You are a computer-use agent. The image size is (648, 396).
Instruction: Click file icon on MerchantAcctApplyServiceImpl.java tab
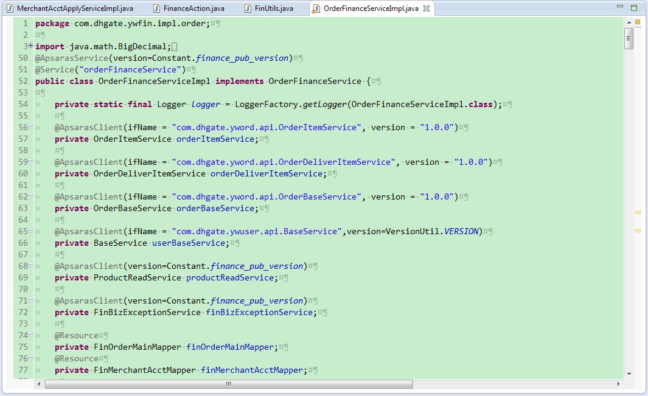10,9
